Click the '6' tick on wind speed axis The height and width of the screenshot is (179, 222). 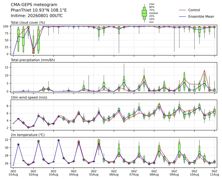8,113
